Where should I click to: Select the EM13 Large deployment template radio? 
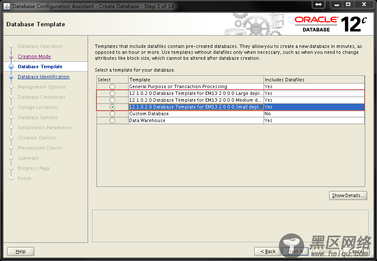point(112,93)
